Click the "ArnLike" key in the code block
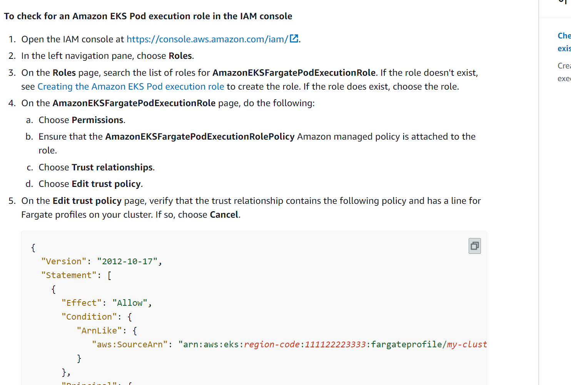This screenshot has width=571, height=385. click(99, 331)
